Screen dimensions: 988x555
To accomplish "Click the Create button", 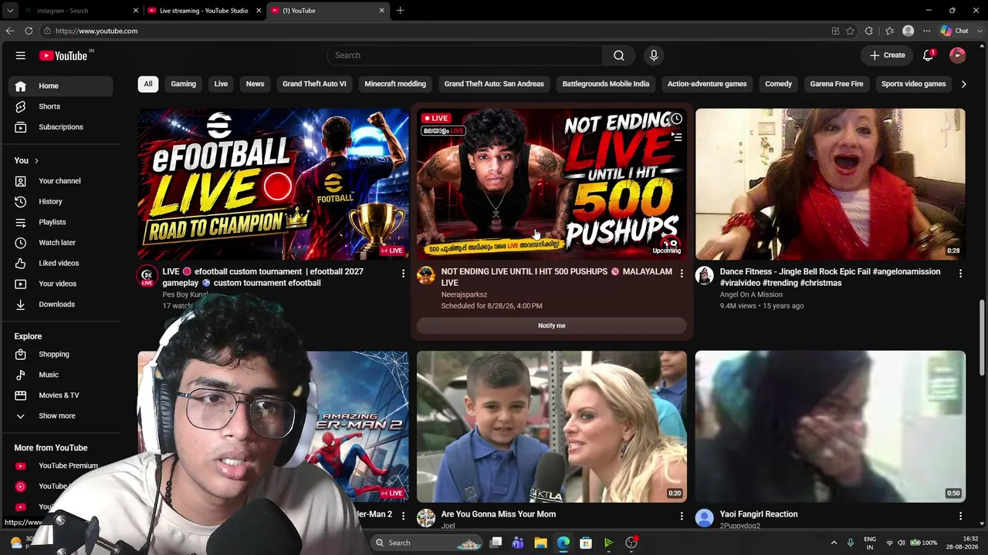I will [887, 55].
